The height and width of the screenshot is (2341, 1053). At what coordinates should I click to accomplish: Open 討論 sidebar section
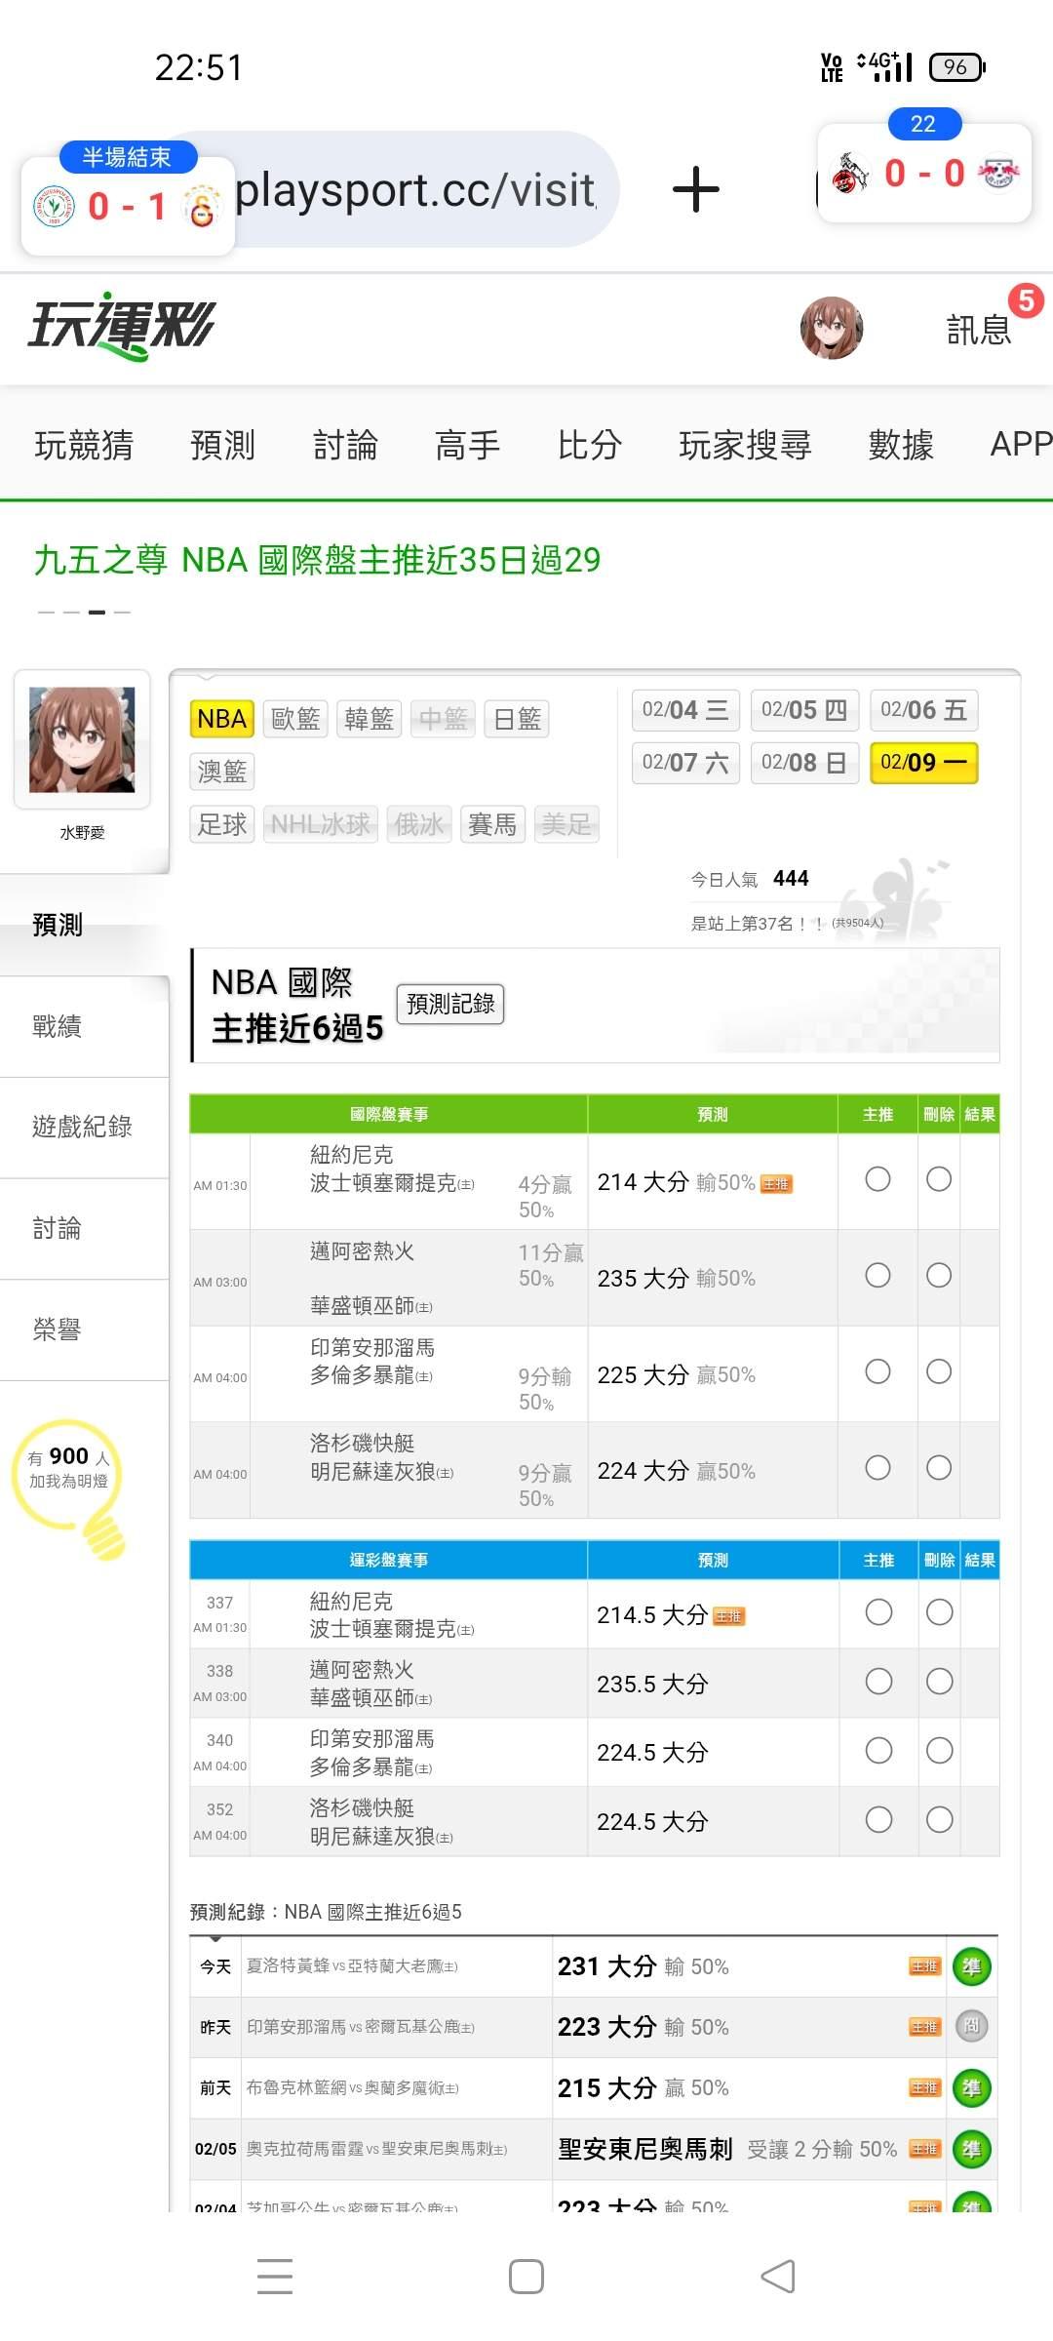(x=84, y=1229)
